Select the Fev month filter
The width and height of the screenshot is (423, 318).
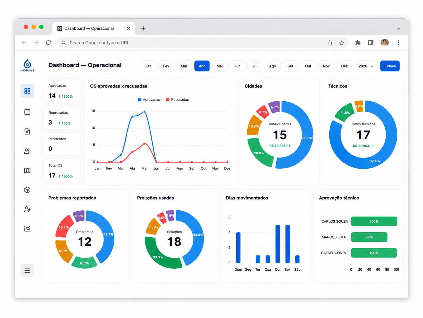[166, 66]
